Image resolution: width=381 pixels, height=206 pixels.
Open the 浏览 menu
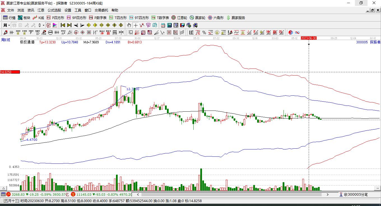point(21,10)
